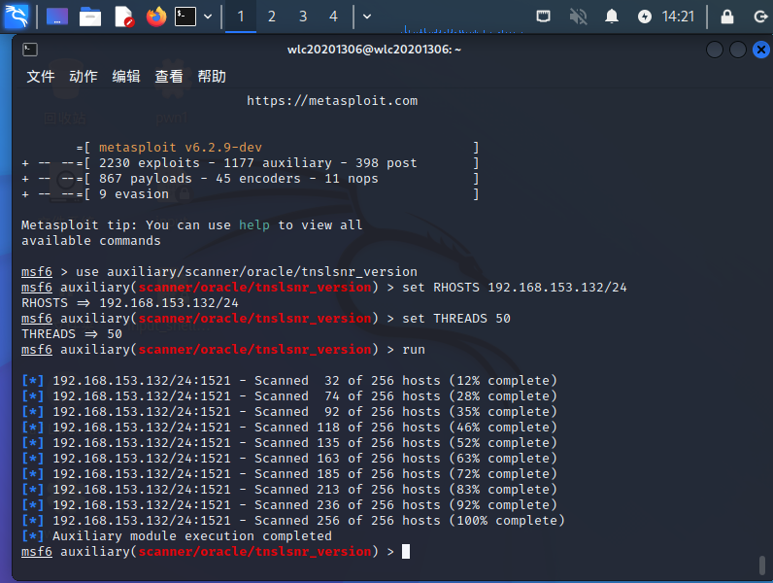
Task: Open the 文件 menu
Action: tap(41, 77)
